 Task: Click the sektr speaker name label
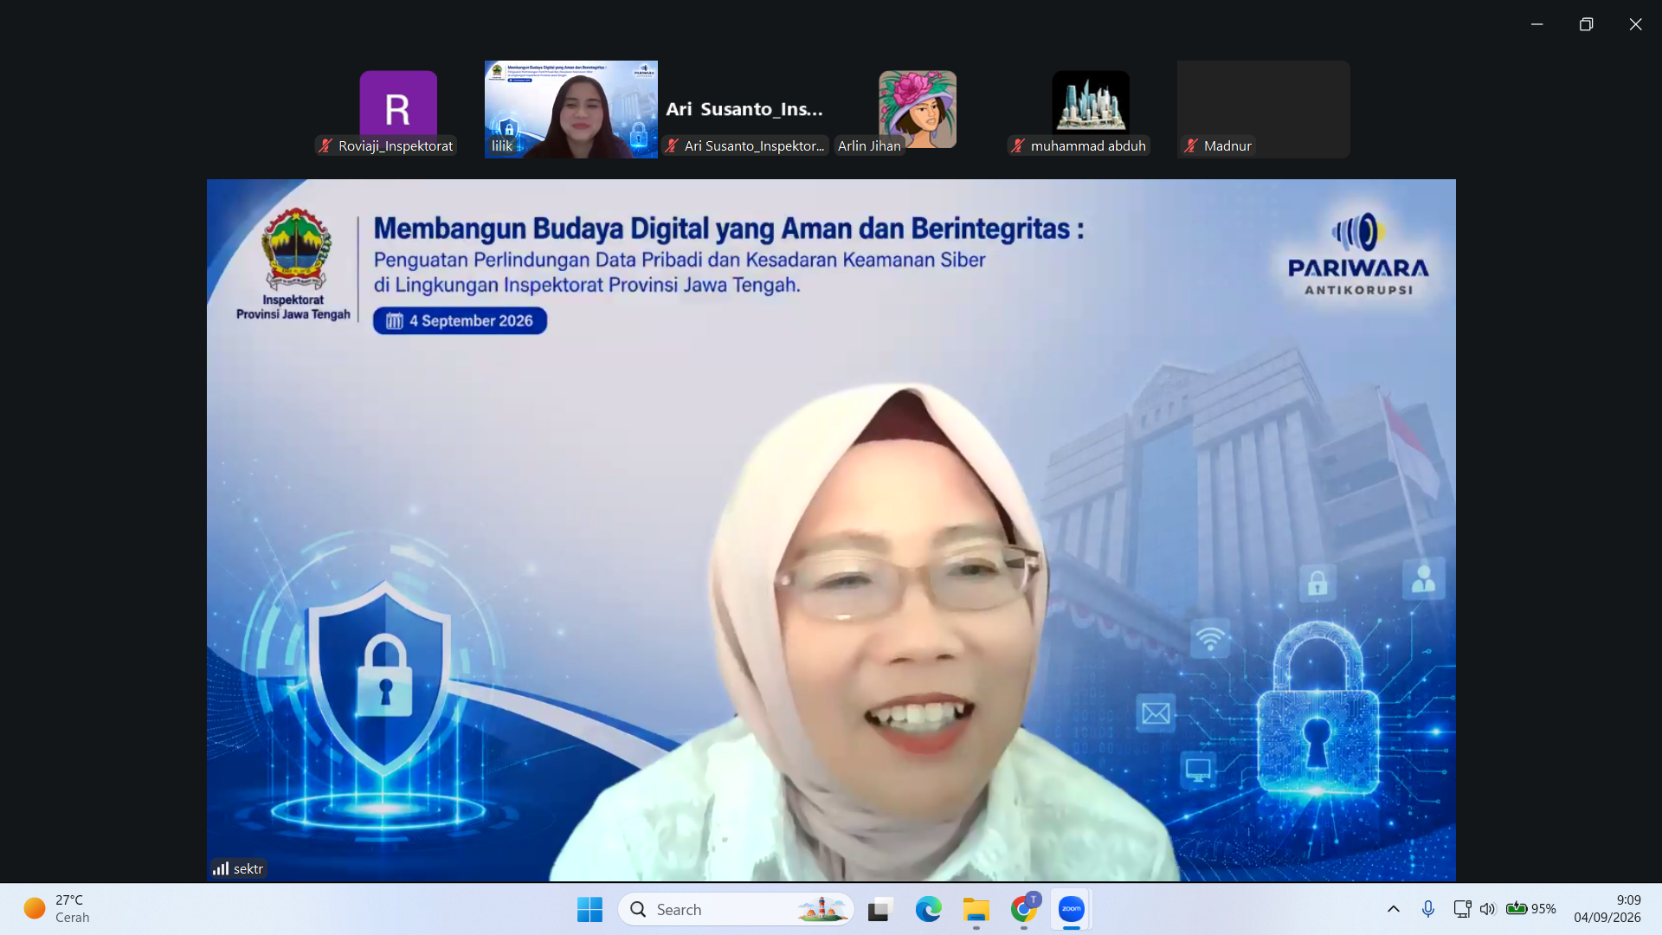pos(248,868)
